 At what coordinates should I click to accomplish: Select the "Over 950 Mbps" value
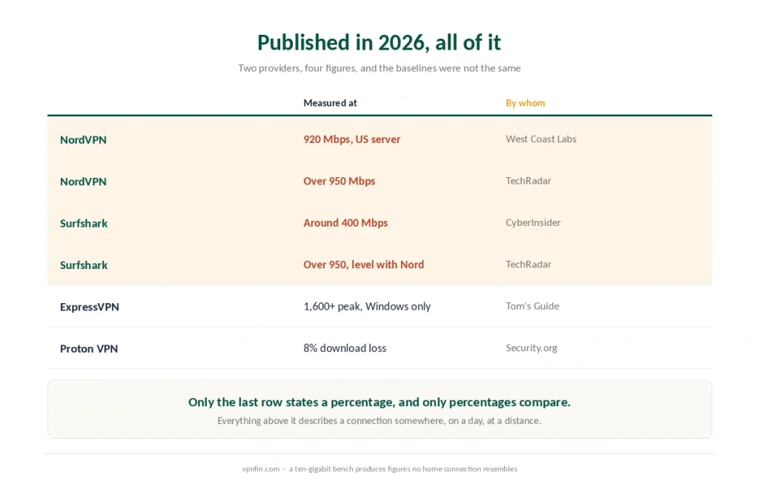pyautogui.click(x=339, y=181)
